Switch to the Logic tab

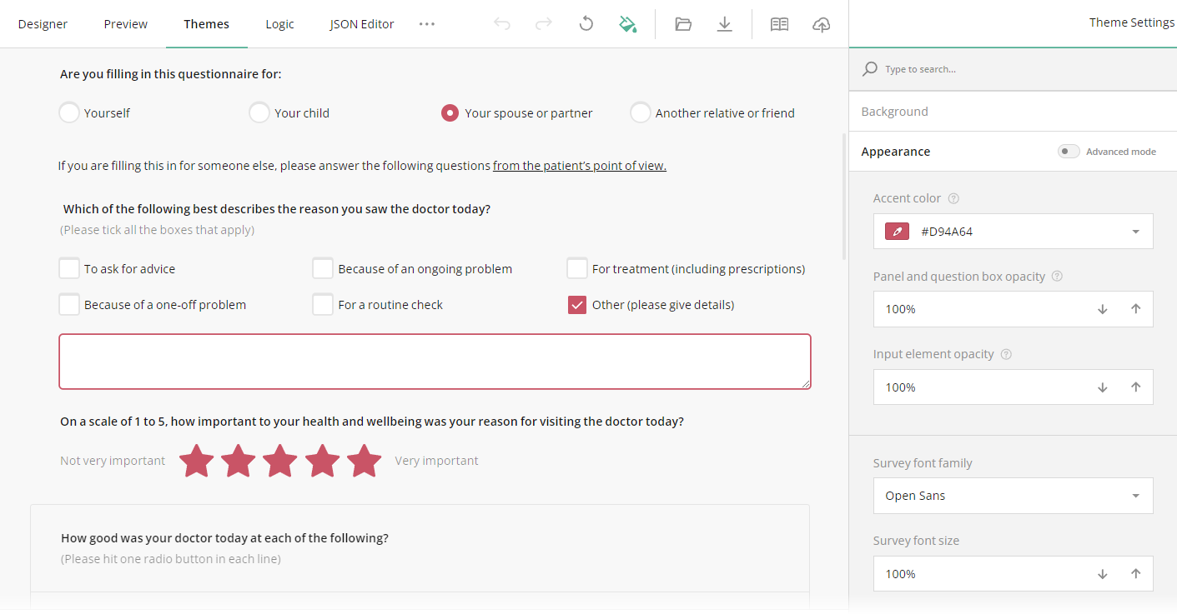(x=279, y=24)
